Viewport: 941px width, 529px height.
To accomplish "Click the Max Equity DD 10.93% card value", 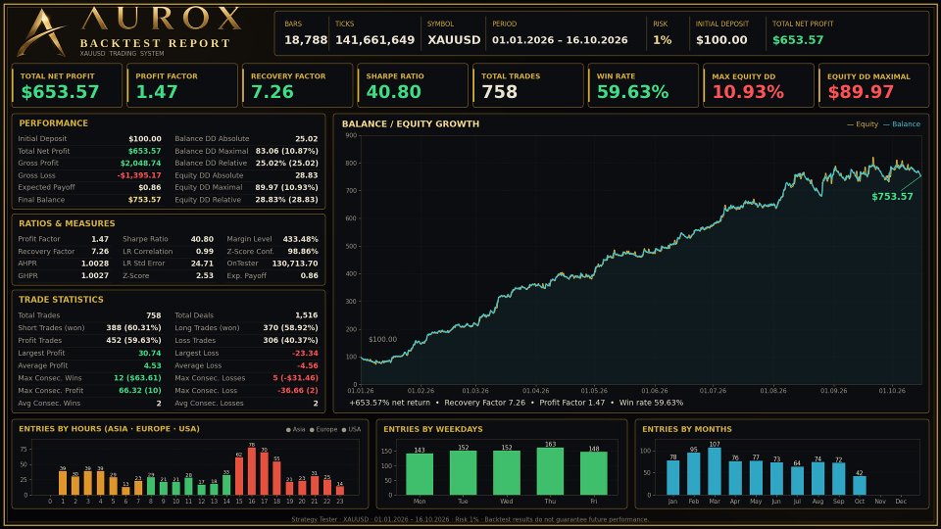I will (x=748, y=92).
